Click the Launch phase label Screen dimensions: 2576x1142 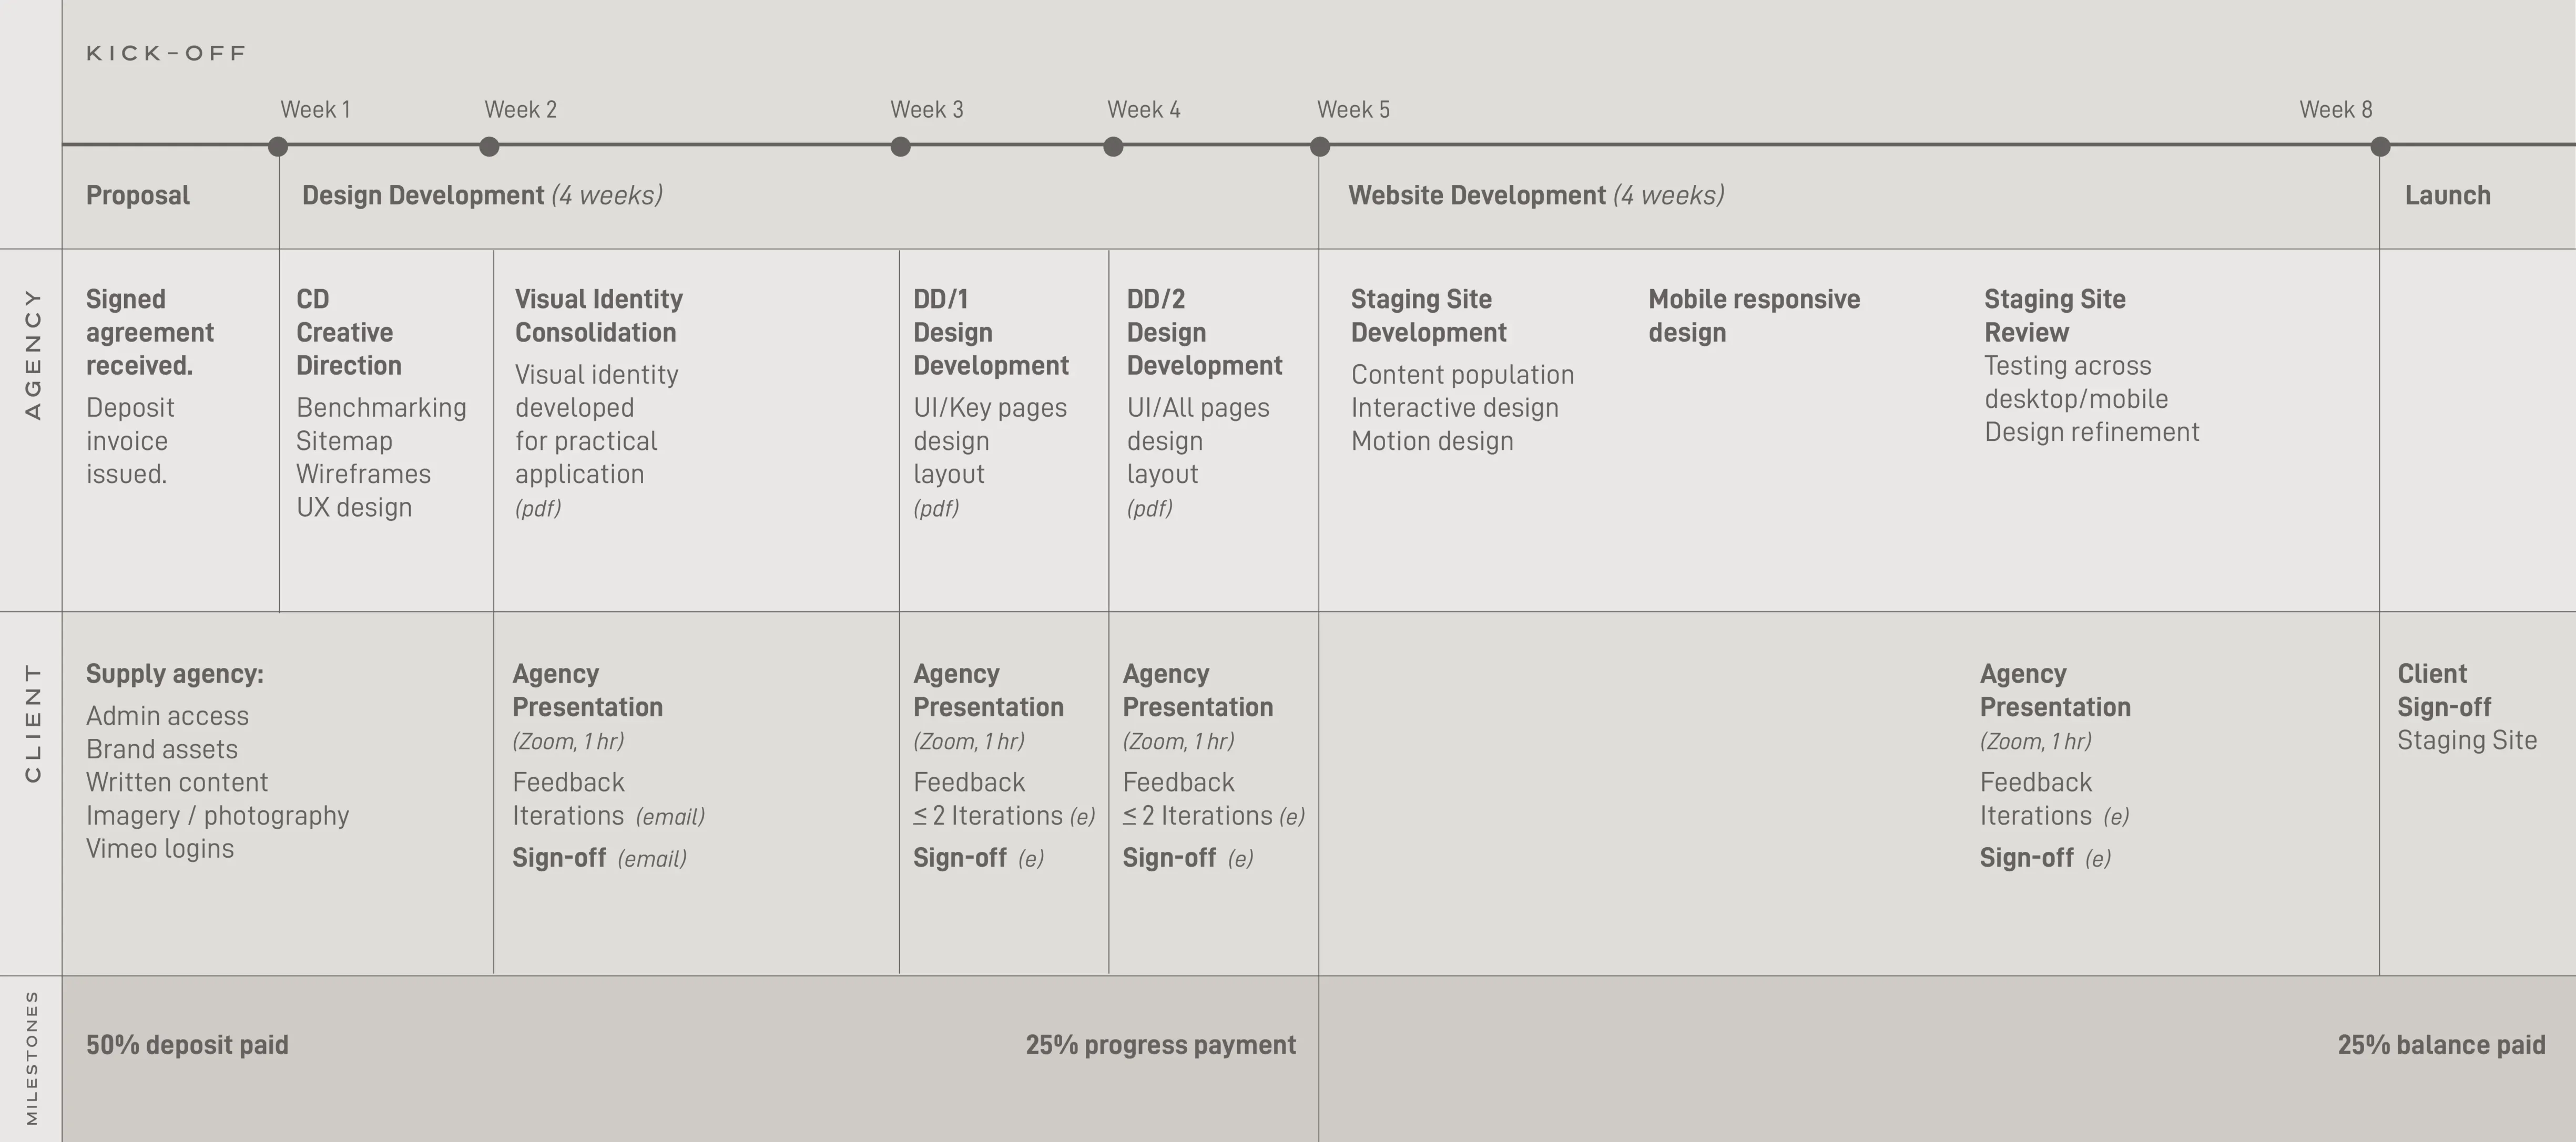tap(2448, 195)
